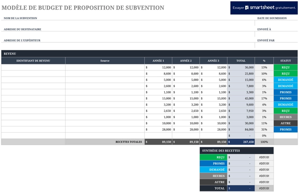The height and width of the screenshot is (192, 299).
Task: Click the Source column header
Action: coord(105,61)
